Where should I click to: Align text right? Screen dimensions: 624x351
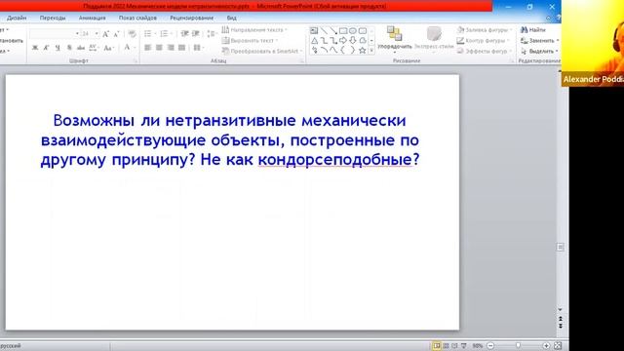click(x=171, y=48)
